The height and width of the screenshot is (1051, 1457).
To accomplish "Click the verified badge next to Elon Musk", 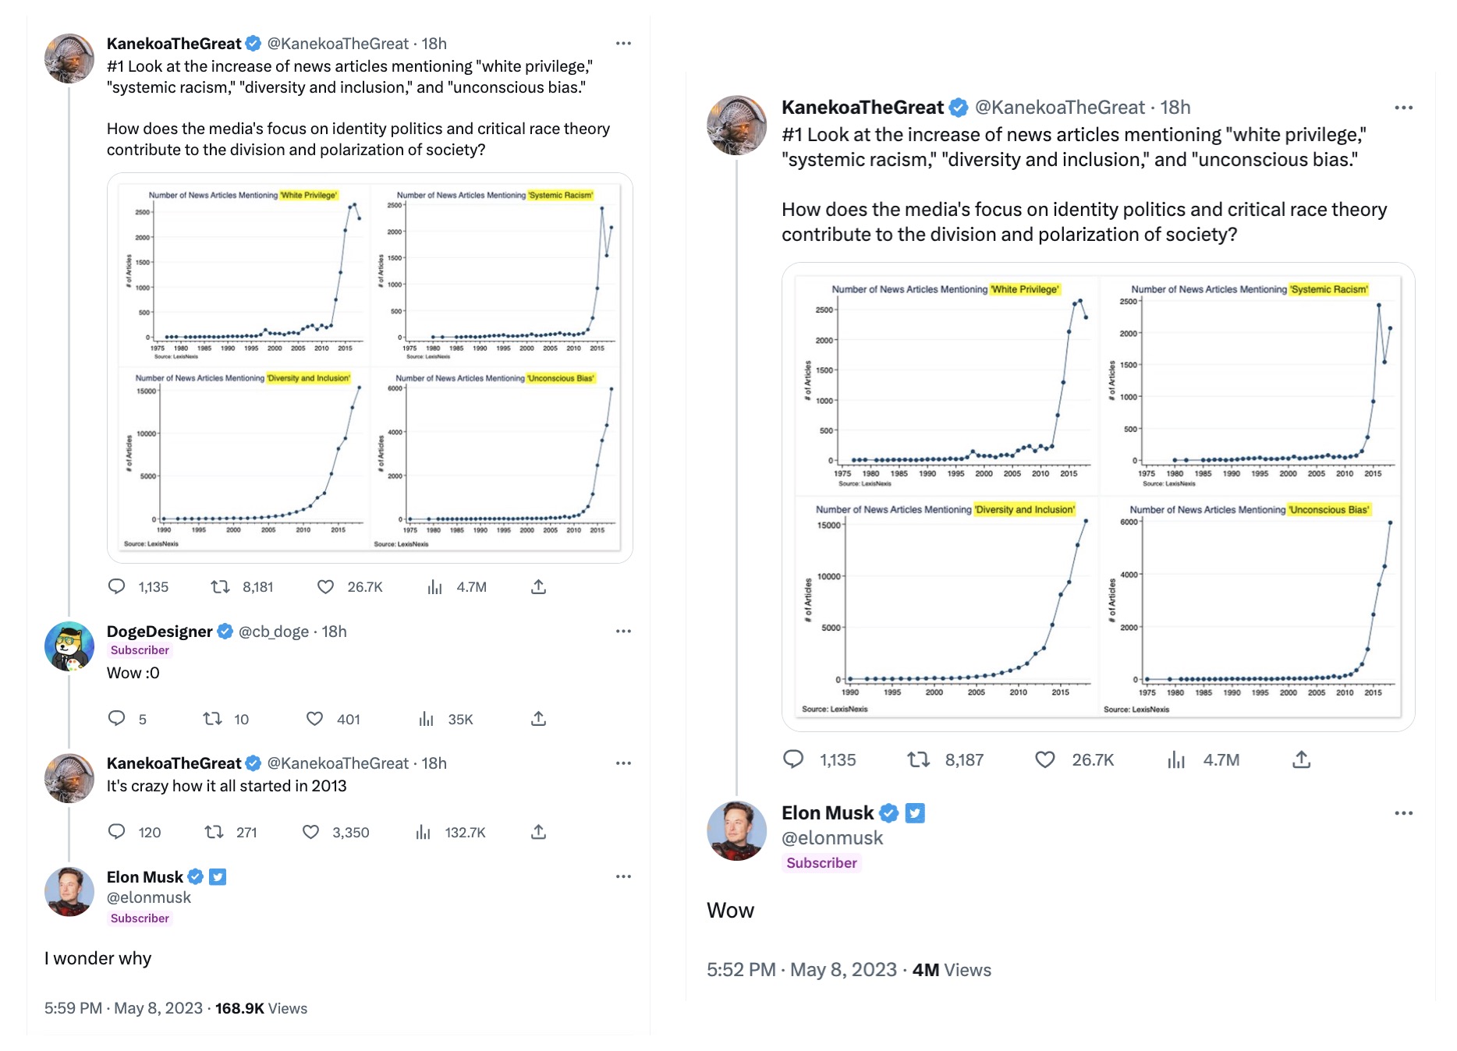I will tap(889, 812).
